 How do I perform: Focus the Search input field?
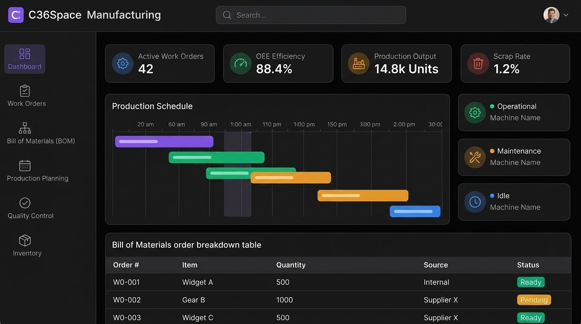tap(311, 15)
